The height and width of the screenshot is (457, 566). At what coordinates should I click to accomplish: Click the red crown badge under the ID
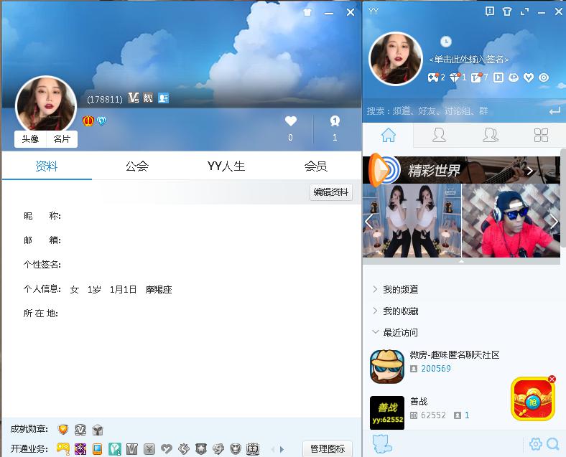click(88, 121)
